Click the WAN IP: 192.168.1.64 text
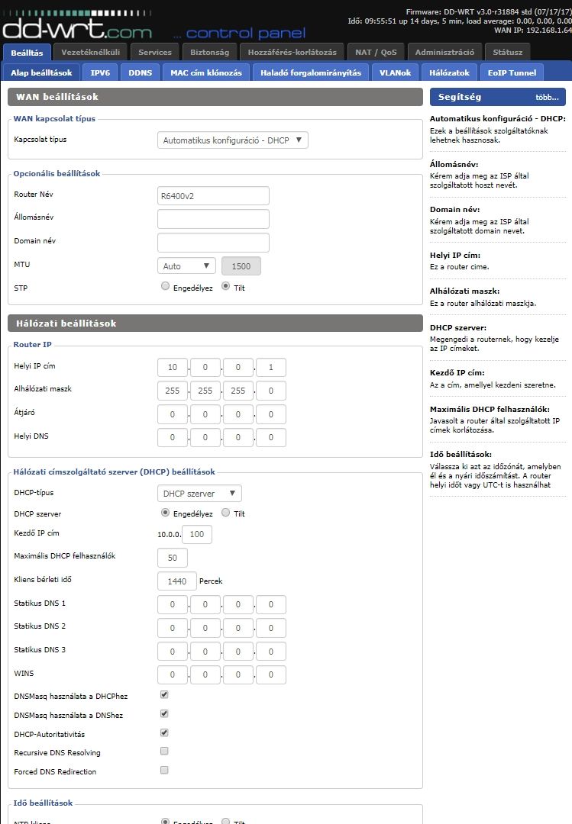572x824 pixels. 532,30
